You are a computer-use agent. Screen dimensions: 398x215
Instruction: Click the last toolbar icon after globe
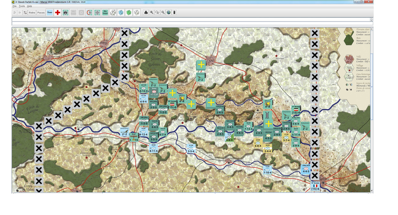[174, 12]
